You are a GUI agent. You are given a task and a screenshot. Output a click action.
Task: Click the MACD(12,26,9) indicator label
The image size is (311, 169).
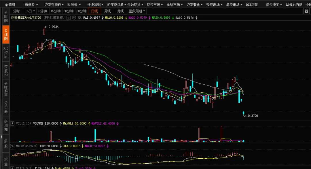[26, 146]
